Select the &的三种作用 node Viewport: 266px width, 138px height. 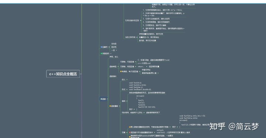[130, 37]
